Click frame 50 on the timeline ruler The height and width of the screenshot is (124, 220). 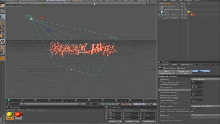[76, 100]
